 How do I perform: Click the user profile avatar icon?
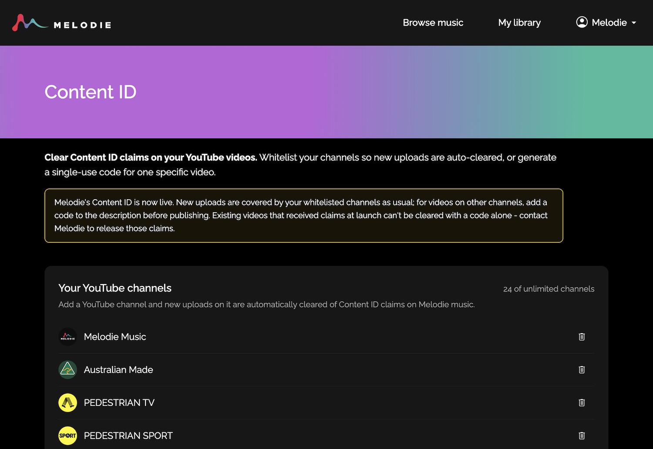point(582,22)
